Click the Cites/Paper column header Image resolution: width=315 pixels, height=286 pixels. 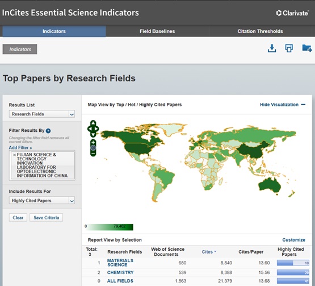pyautogui.click(x=251, y=252)
